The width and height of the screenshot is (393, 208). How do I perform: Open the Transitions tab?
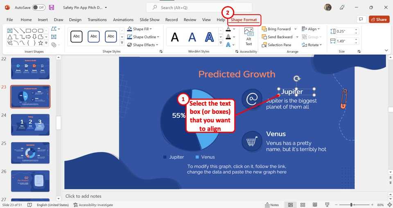pos(97,20)
